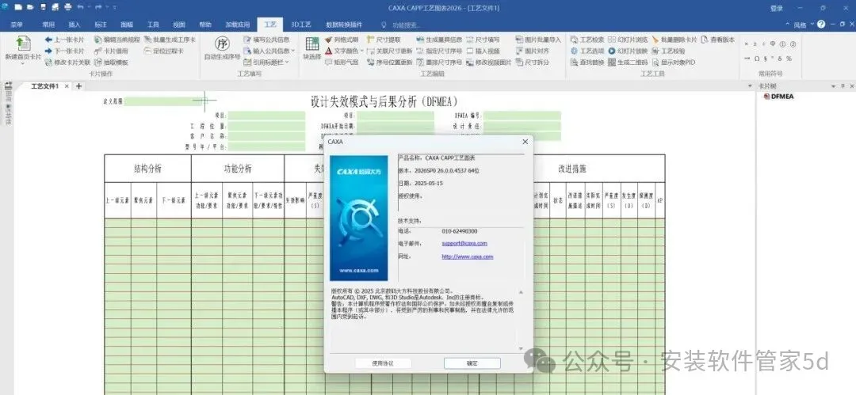The image size is (856, 395).
Task: Insert the Ω common symbol
Action: coord(757,59)
